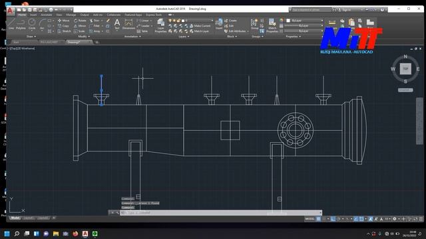Switch to the Insert ribbon tab
The image size is (426, 239).
tap(33, 15)
